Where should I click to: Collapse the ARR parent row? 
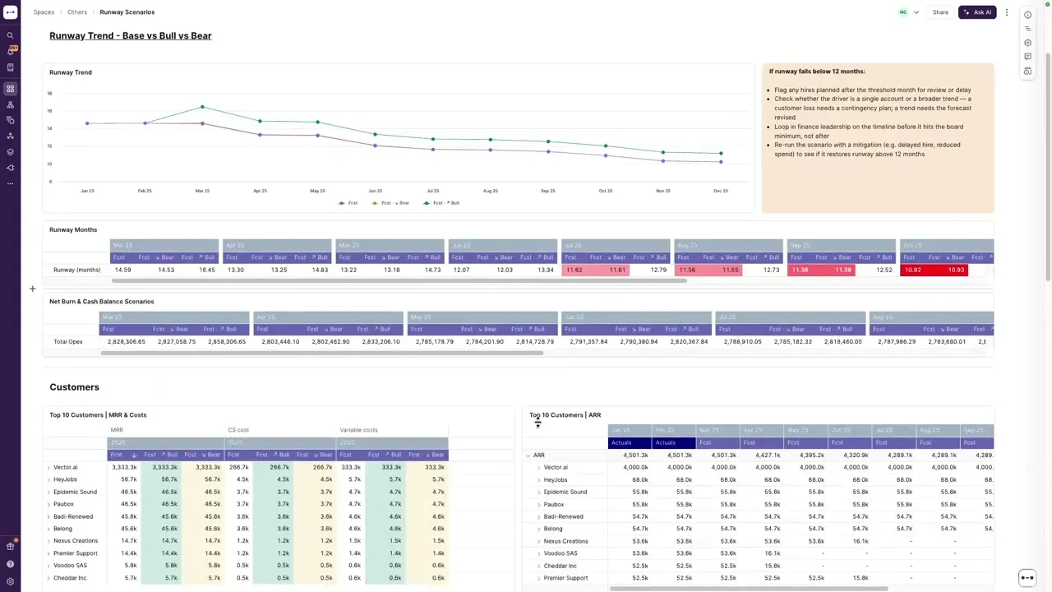pyautogui.click(x=528, y=456)
